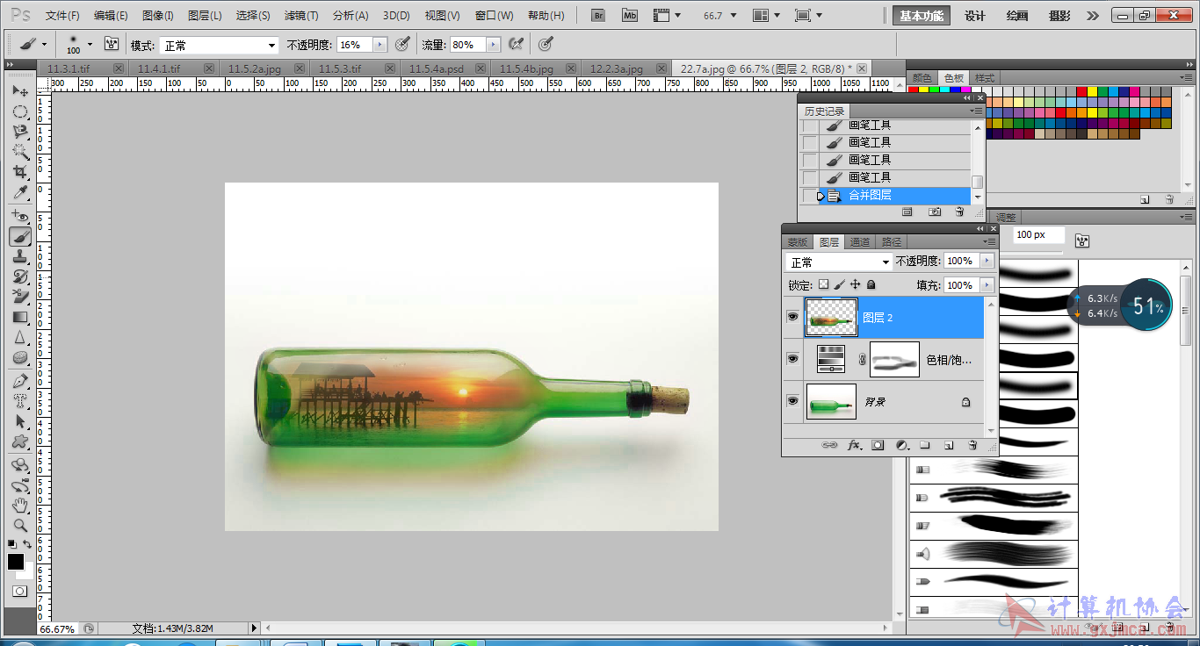Screen dimensions: 1200x646
Task: Hide the 背景 layer eye icon
Action: click(x=792, y=401)
